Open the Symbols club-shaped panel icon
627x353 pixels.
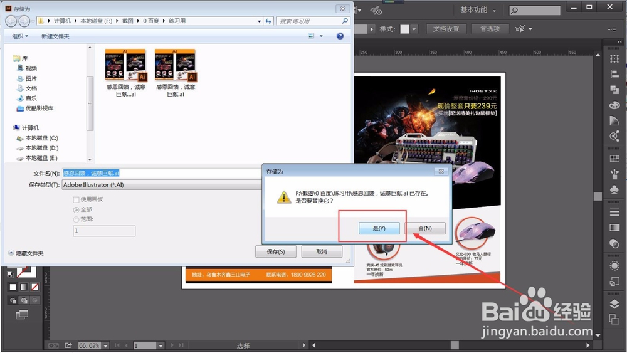click(614, 189)
